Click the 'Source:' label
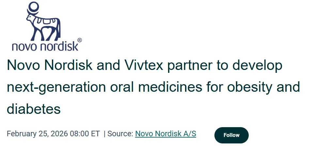Viewport: 313px width, 147px height. [x=120, y=134]
